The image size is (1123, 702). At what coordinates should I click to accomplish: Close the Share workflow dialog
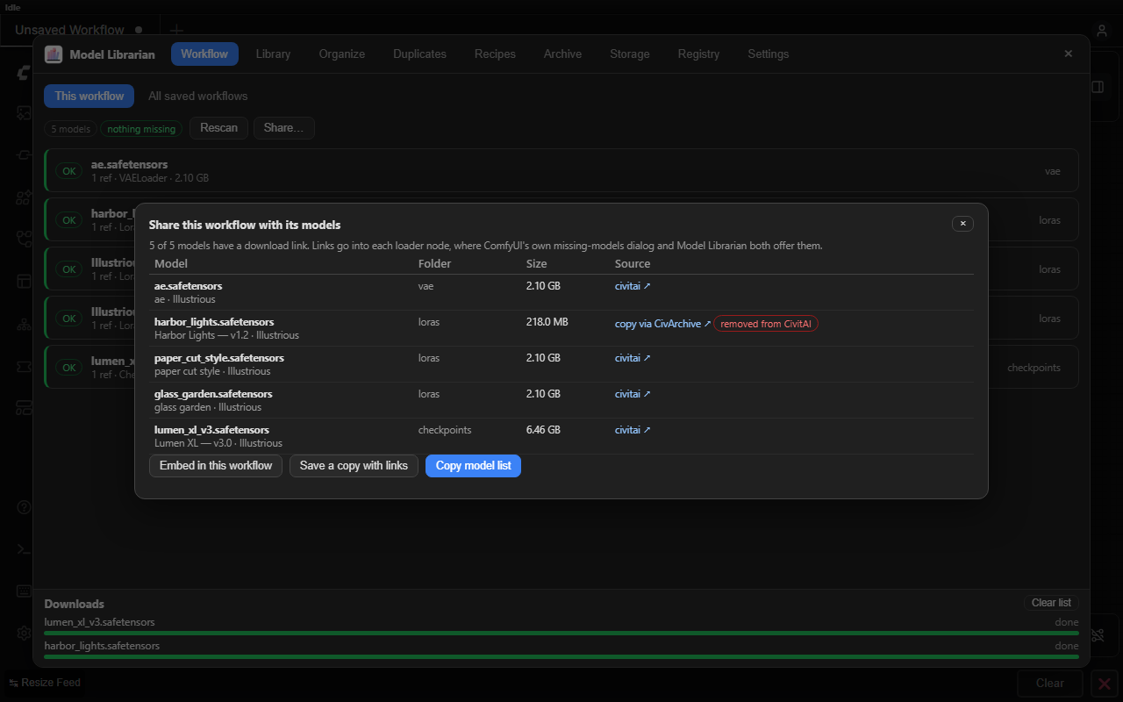click(x=962, y=224)
